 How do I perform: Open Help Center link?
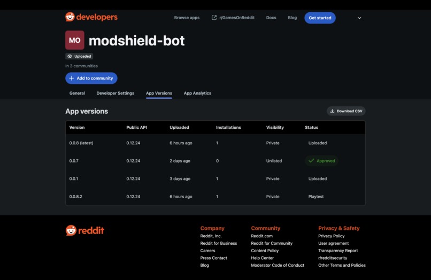(x=262, y=258)
